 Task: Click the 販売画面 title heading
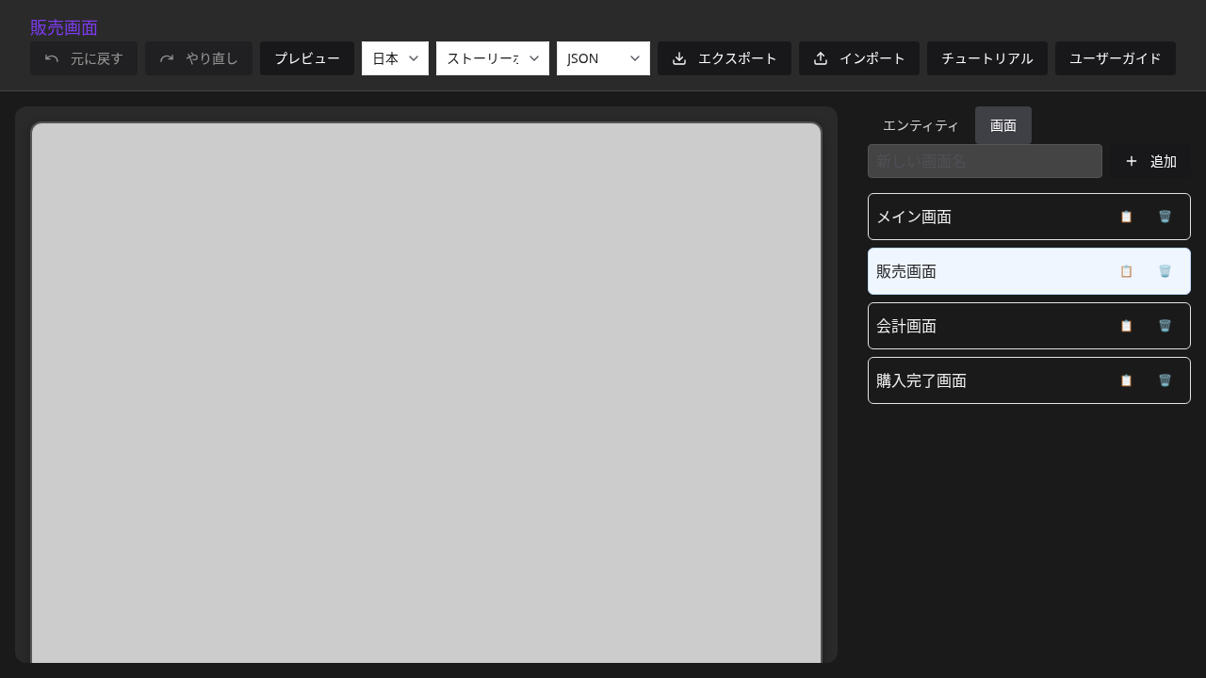point(64,27)
